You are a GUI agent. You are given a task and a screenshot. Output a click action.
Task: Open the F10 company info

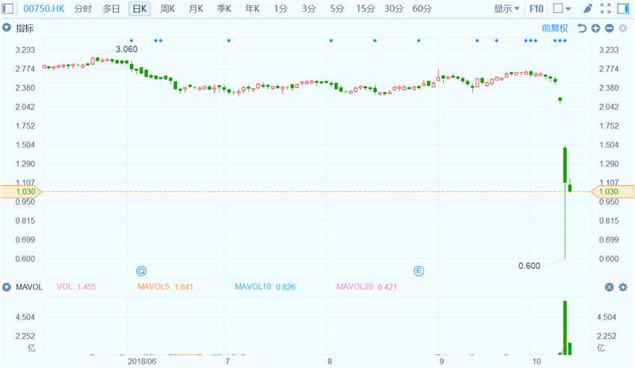(536, 8)
